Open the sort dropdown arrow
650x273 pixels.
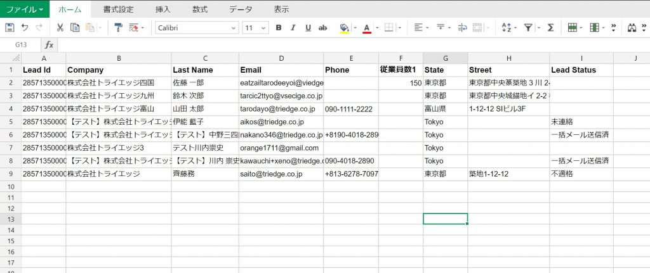coord(515,28)
